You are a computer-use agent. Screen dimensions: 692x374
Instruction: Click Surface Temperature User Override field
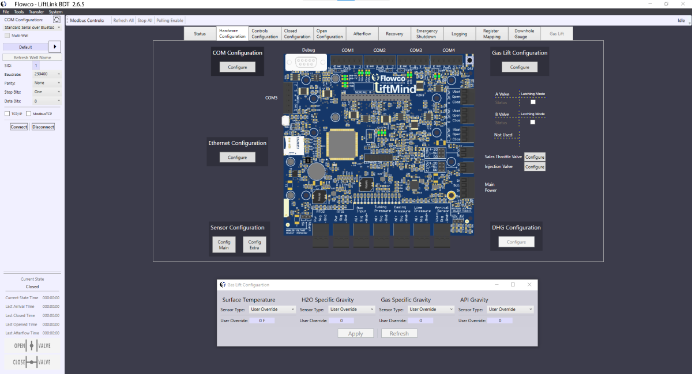pyautogui.click(x=262, y=320)
